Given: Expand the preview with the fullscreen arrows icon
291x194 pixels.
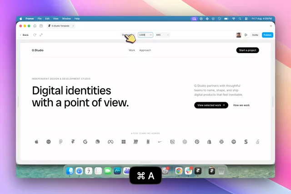Looking at the screenshot, I should (41, 35).
